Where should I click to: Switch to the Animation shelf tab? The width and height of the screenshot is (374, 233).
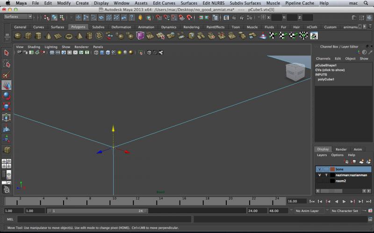(x=146, y=27)
